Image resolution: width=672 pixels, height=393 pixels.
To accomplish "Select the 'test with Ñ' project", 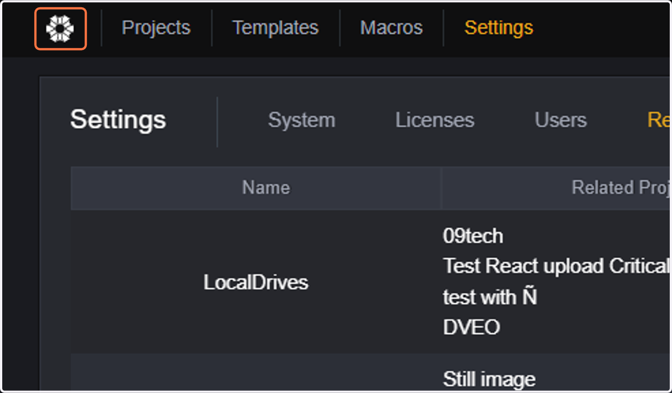I will click(490, 297).
